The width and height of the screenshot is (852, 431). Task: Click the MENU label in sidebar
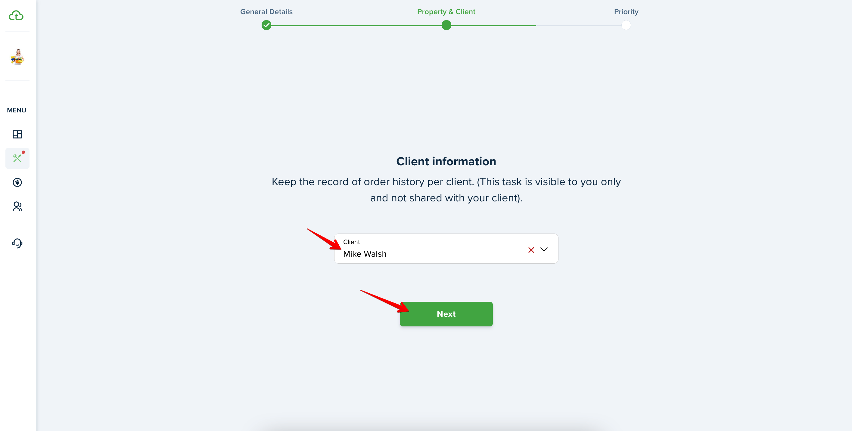pos(17,110)
